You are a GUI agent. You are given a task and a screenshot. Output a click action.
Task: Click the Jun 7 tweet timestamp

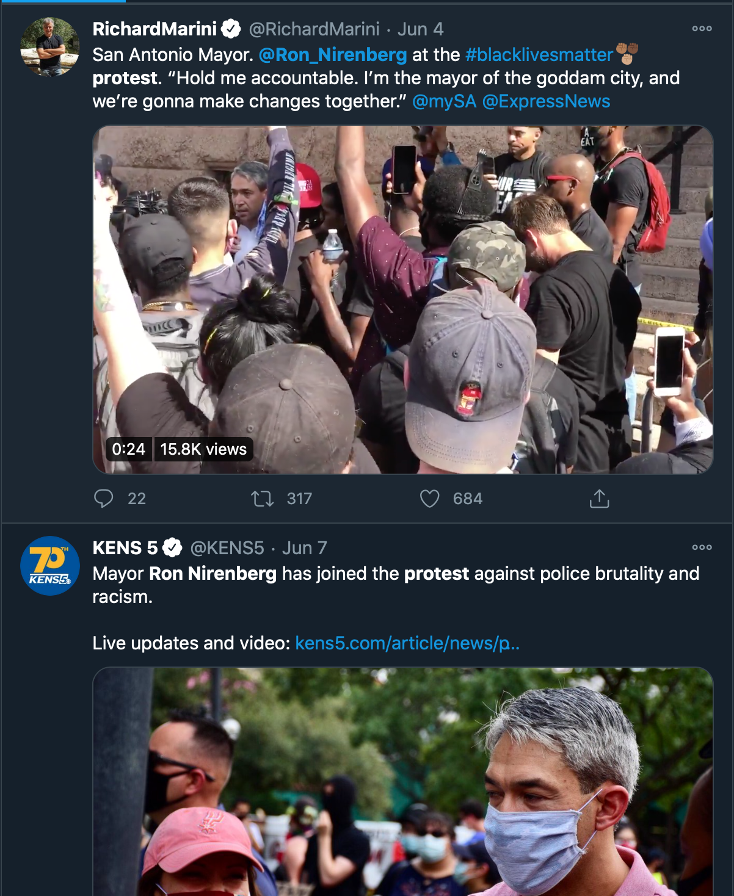pos(305,548)
